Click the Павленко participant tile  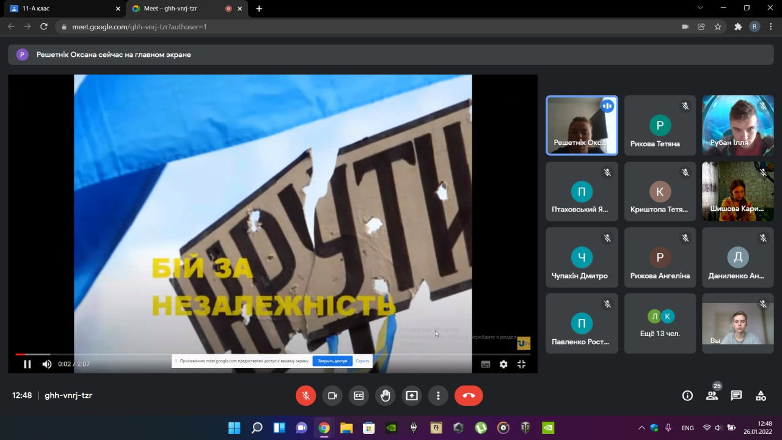point(582,323)
